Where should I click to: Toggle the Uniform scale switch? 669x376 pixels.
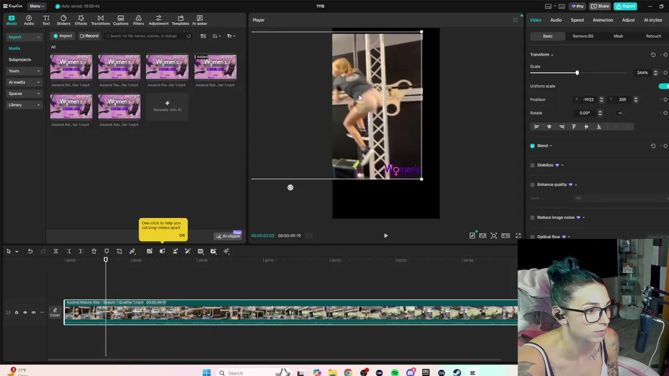click(664, 86)
